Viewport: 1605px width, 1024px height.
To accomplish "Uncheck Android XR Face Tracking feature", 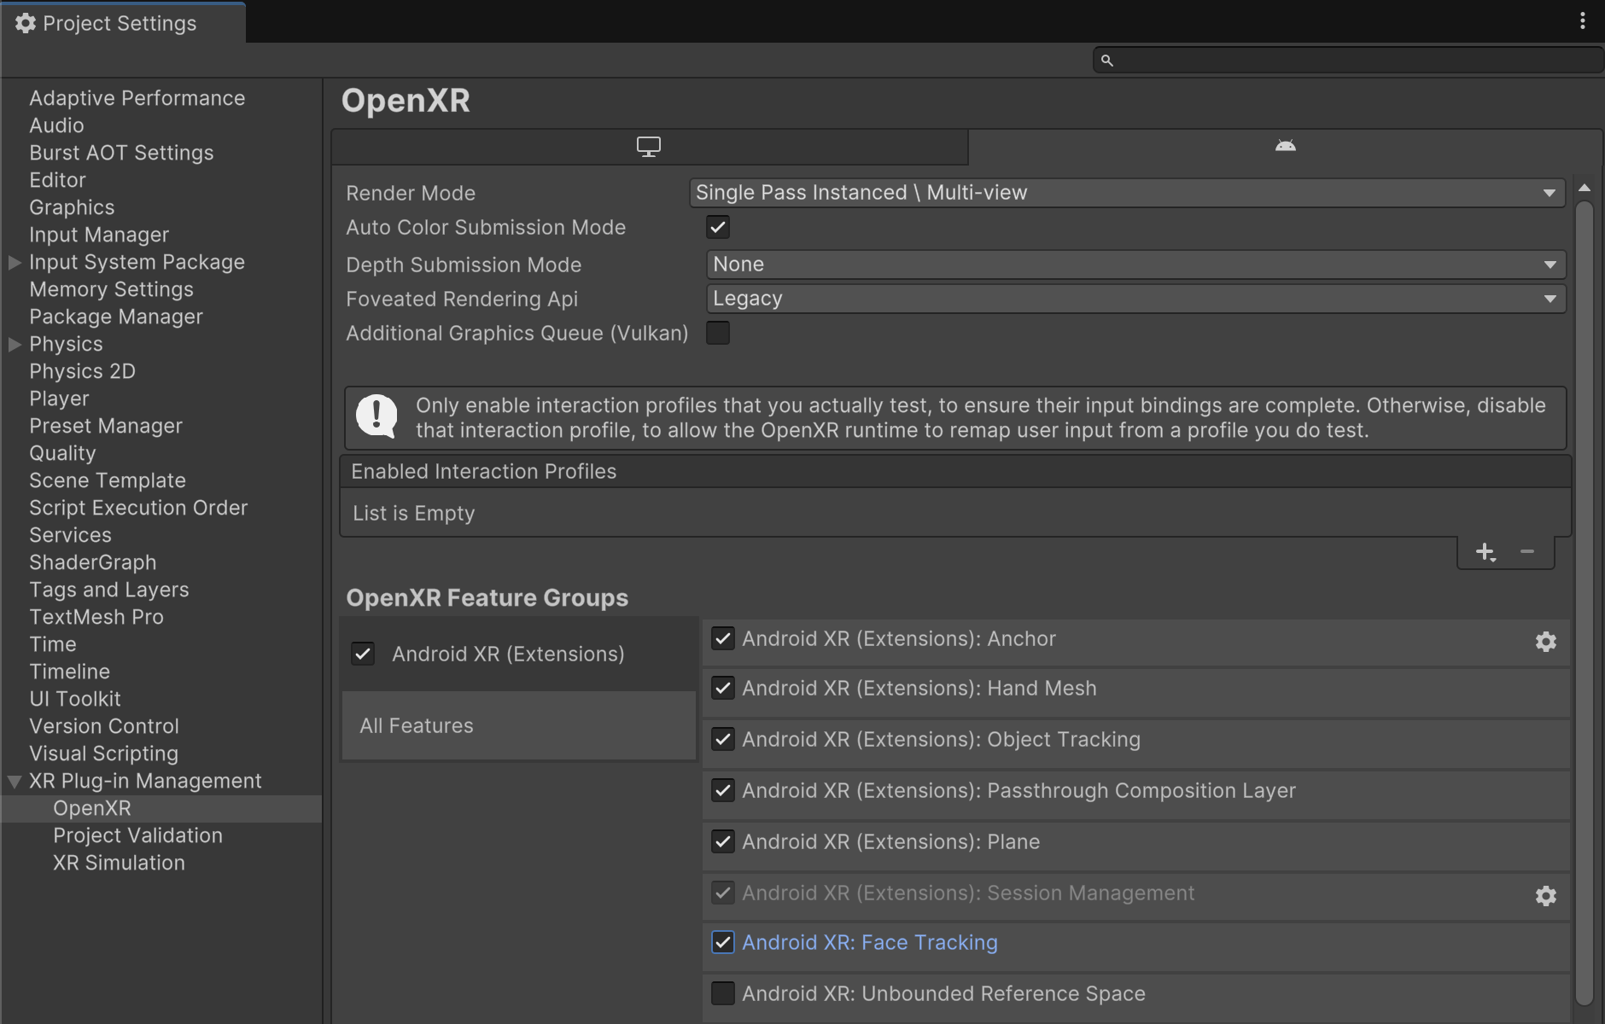I will (723, 942).
